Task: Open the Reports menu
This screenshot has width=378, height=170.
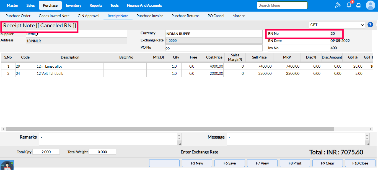Action: pyautogui.click(x=96, y=5)
